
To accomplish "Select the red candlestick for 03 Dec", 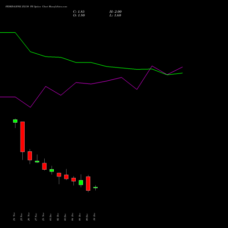I will 66,177.
